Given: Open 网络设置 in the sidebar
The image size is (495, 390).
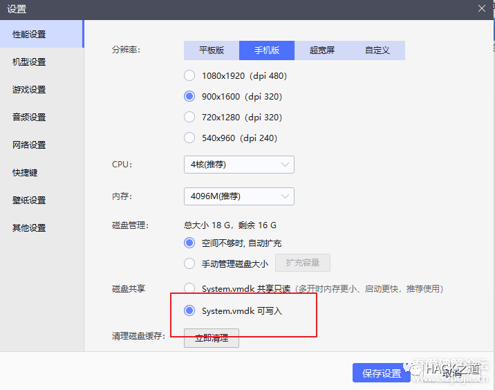Looking at the screenshot, I should pos(41,145).
